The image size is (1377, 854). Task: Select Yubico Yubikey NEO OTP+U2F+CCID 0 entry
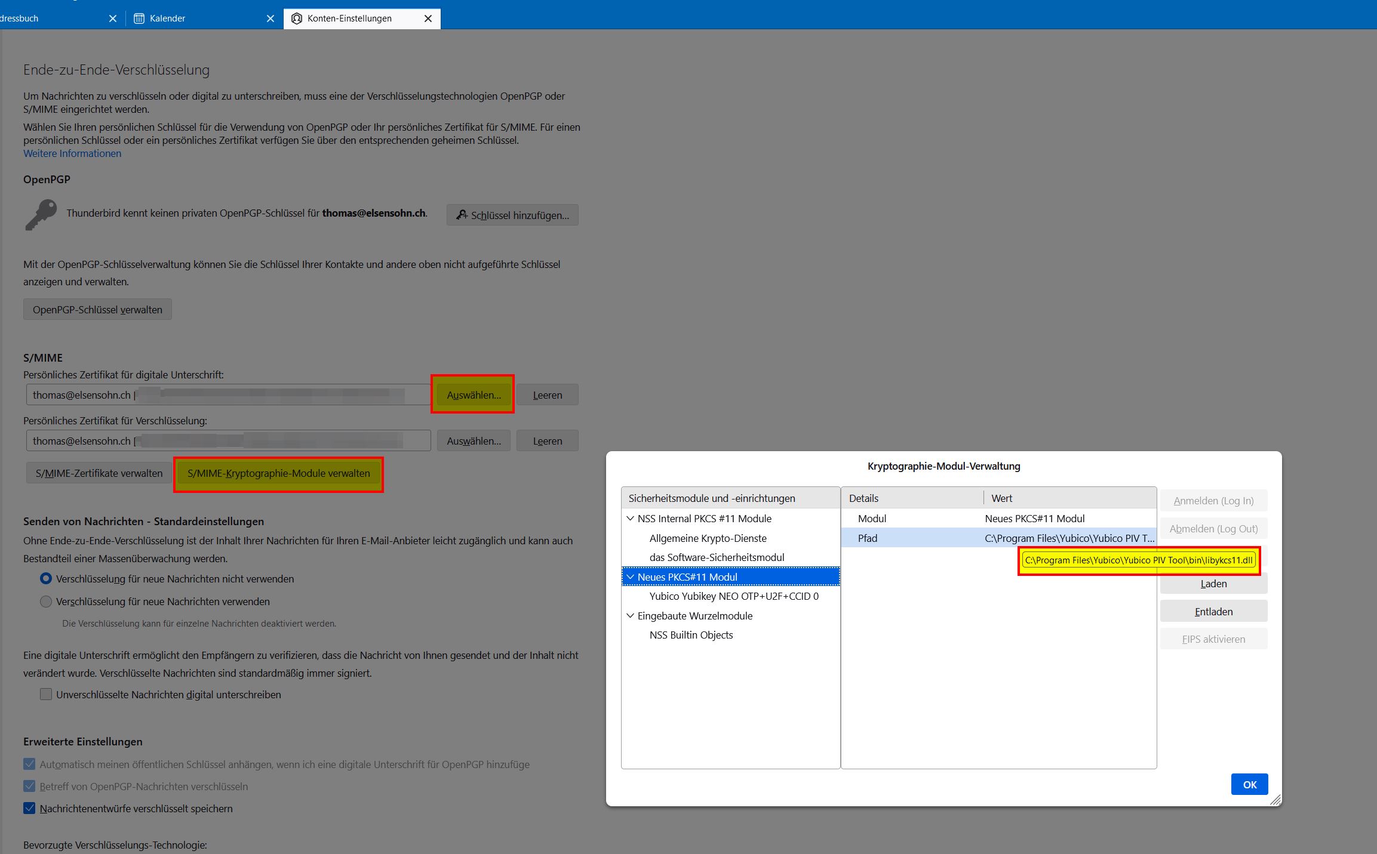[733, 596]
